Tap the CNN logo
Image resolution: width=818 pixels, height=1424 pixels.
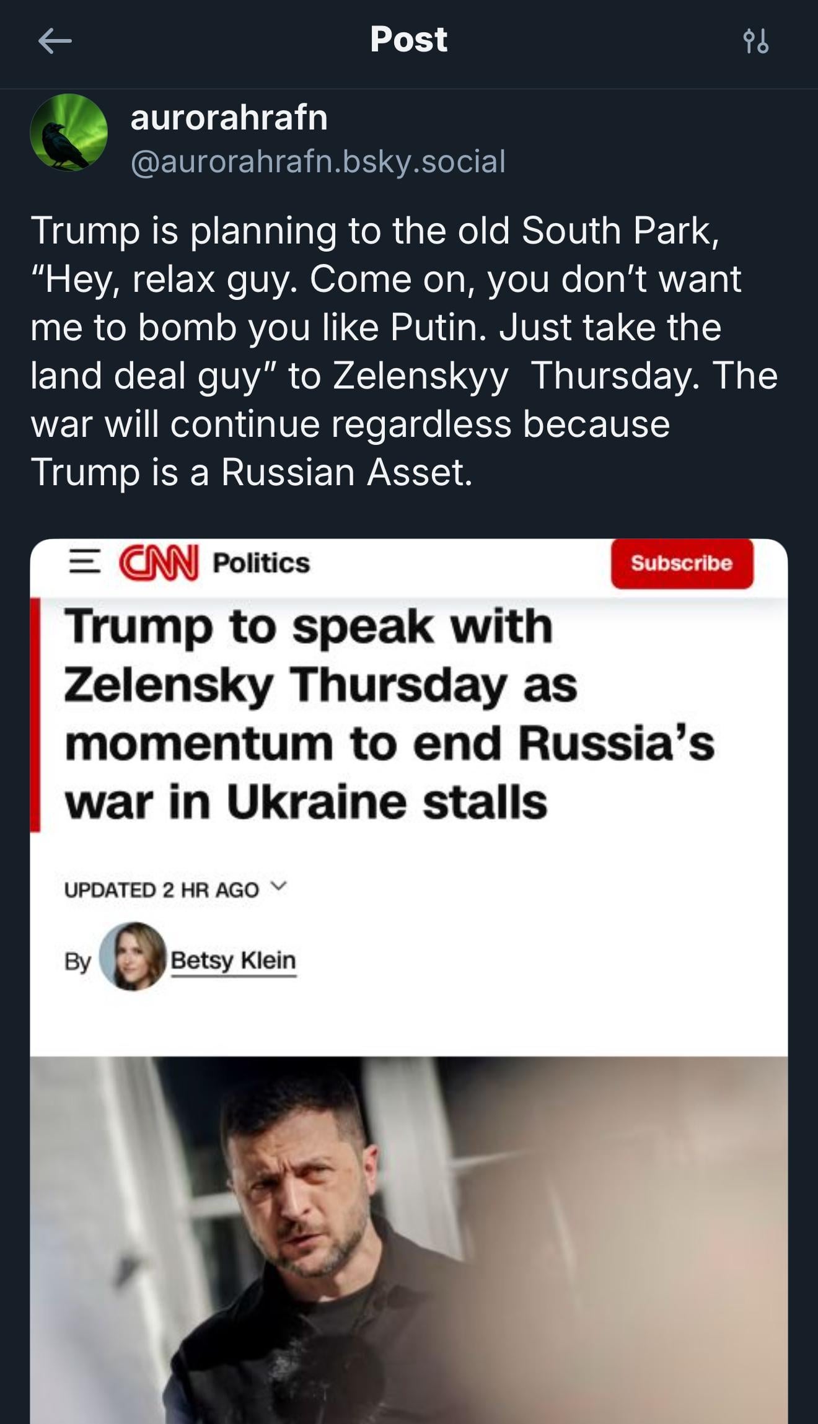coord(159,563)
